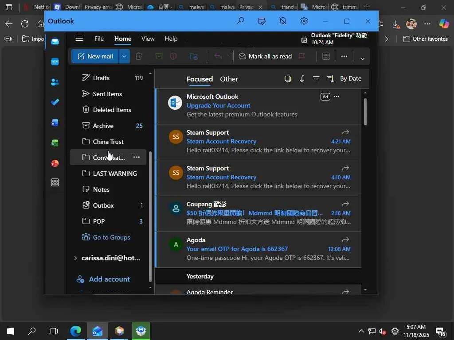Click Mark all as read
The width and height of the screenshot is (454, 340).
point(265,56)
